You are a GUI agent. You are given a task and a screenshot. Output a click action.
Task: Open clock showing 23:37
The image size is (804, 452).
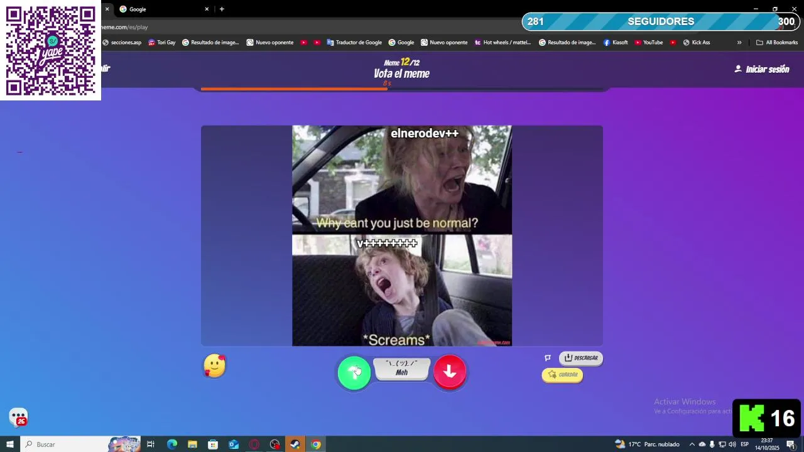[x=767, y=444]
